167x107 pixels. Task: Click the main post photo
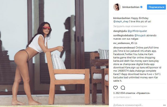pyautogui.click(x=54, y=53)
